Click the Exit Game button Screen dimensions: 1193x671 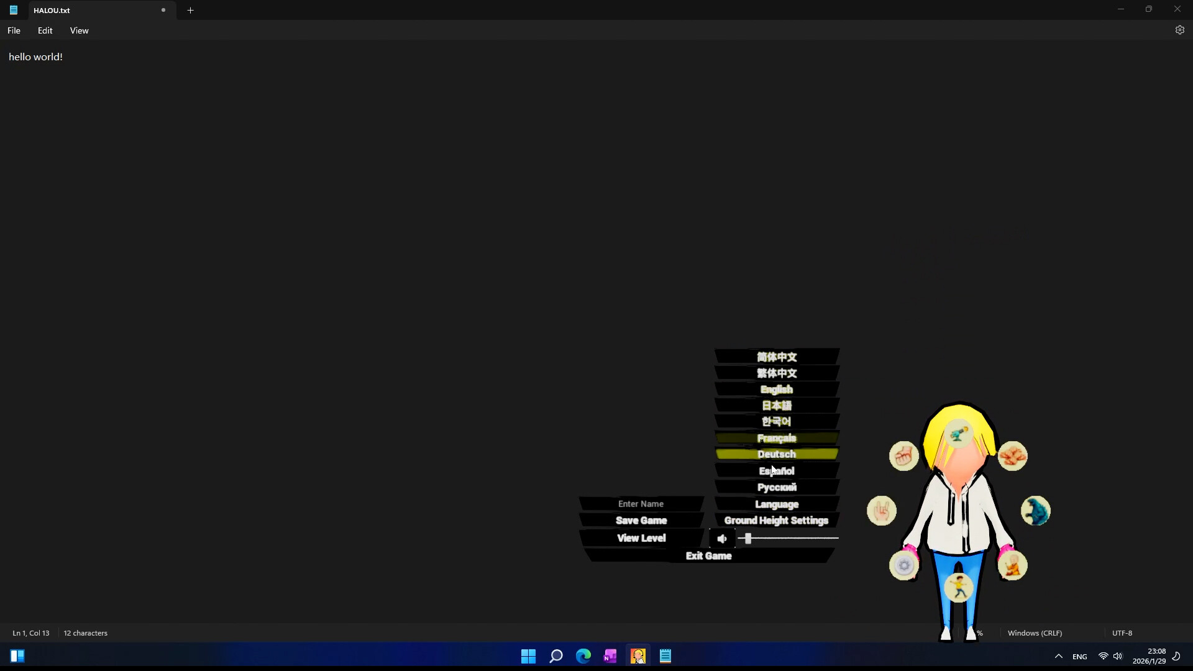tap(708, 556)
